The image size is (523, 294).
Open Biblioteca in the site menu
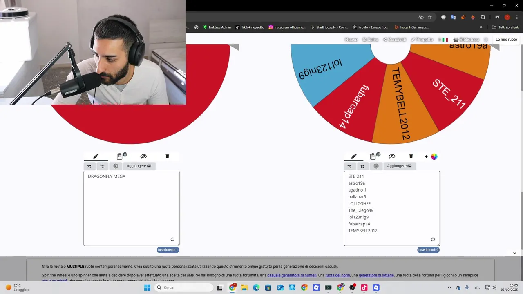tap(466, 40)
